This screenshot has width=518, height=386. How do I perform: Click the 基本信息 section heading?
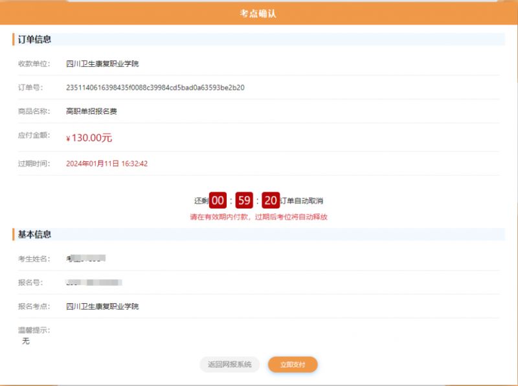[34, 234]
